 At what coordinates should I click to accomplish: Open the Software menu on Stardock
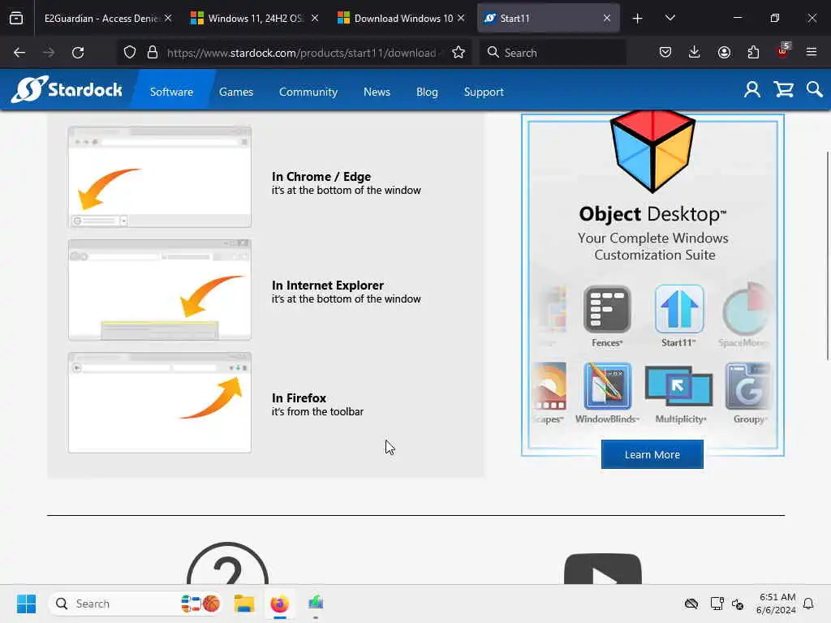coord(172,92)
